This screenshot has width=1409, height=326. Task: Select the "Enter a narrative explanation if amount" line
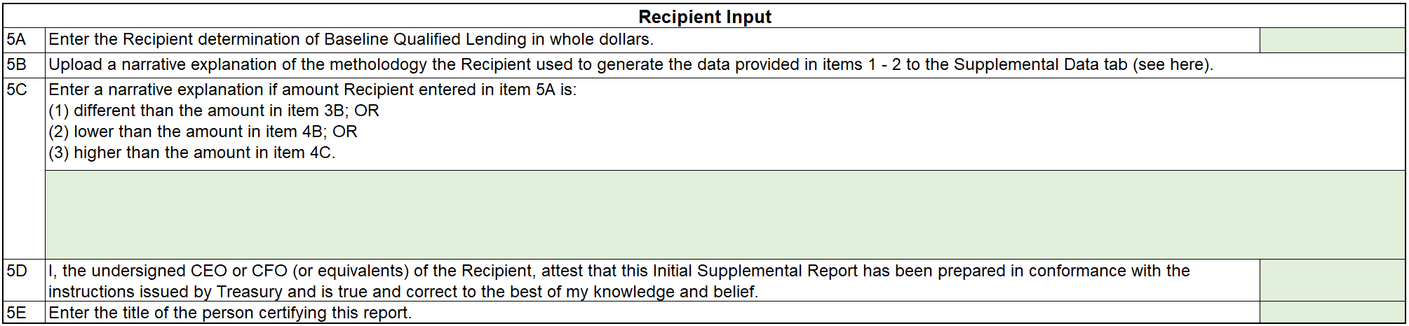tap(312, 90)
